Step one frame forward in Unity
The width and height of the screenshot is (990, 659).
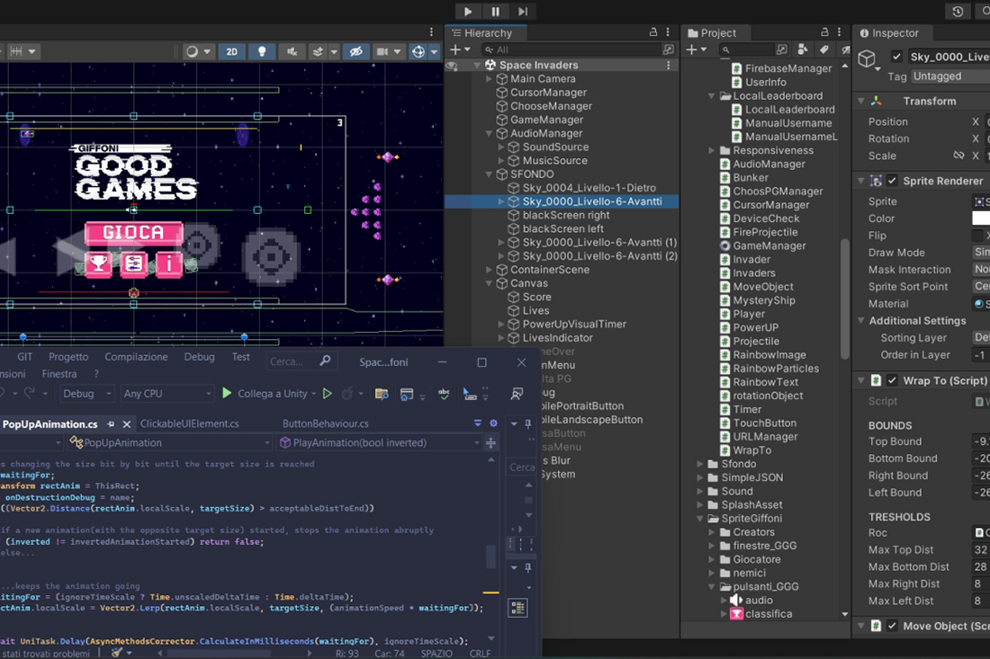pos(523,12)
